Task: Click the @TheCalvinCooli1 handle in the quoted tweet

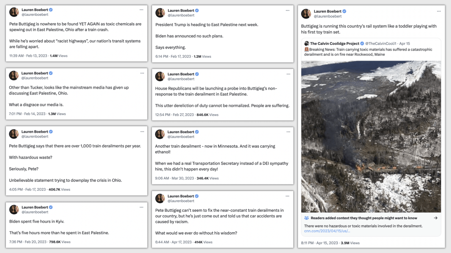Action: pyautogui.click(x=381, y=43)
